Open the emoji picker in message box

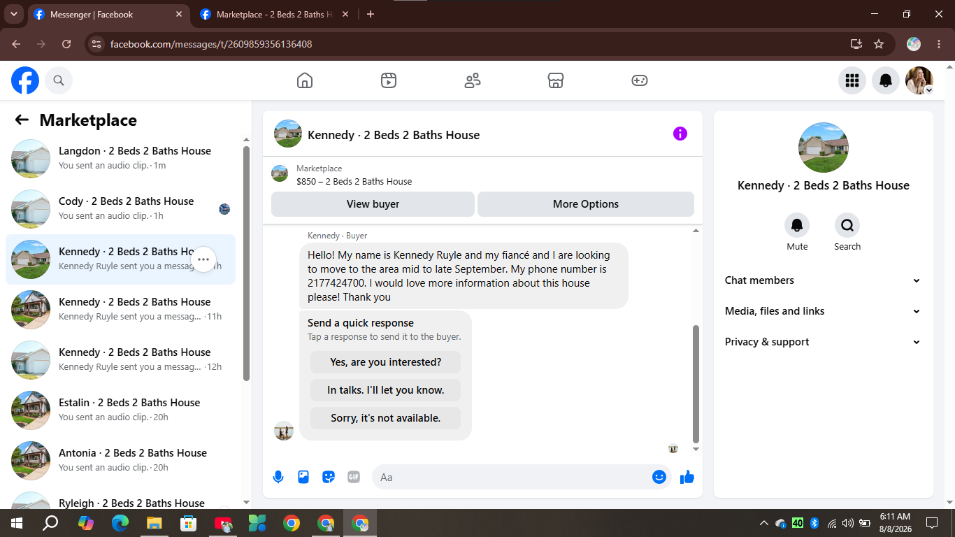(659, 477)
